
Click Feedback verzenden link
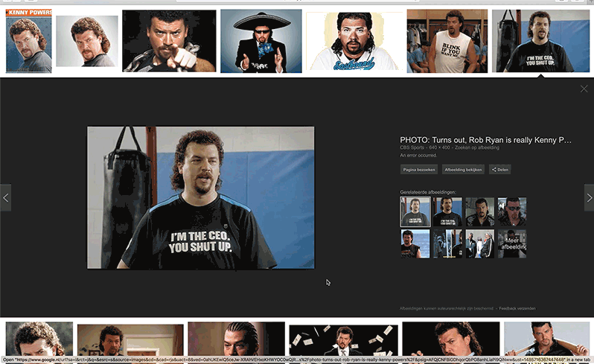pos(517,308)
